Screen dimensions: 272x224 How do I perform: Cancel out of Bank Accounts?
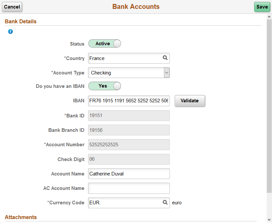pos(12,7)
